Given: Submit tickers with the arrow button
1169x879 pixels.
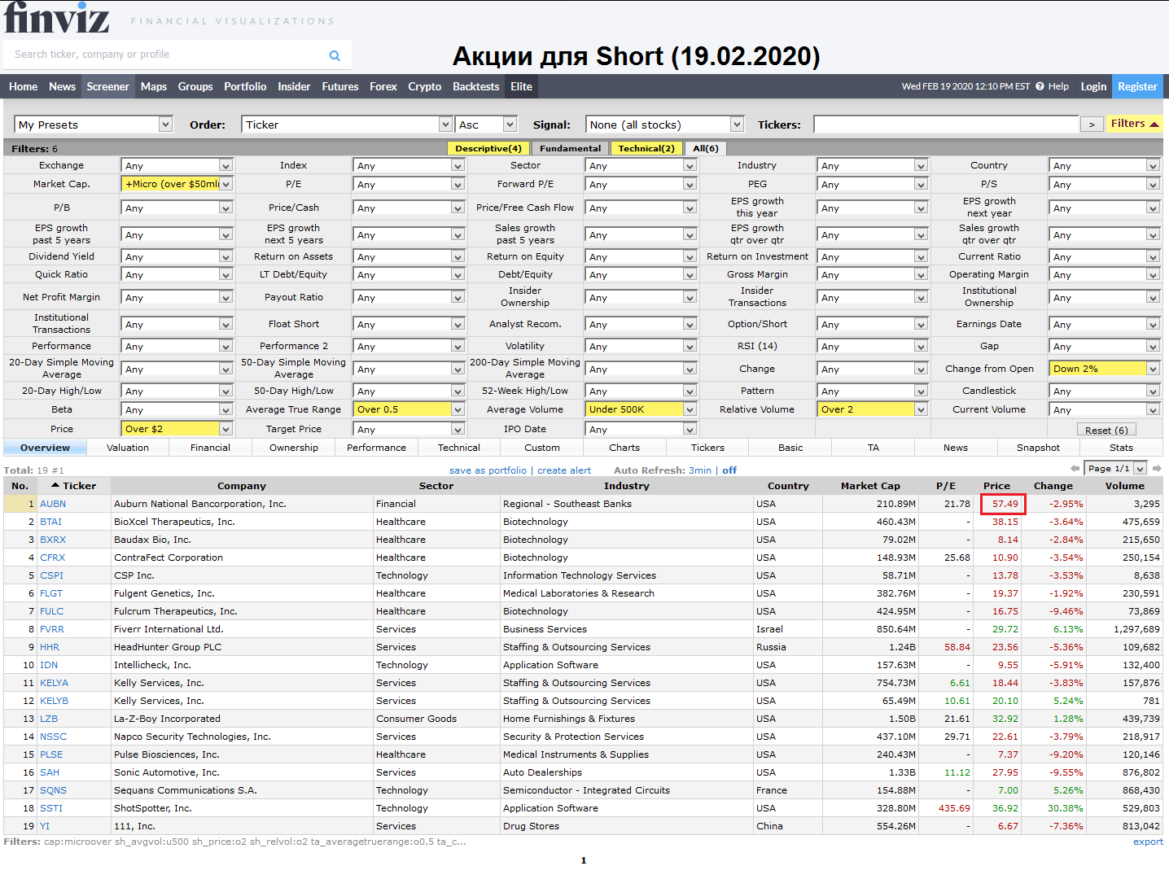Looking at the screenshot, I should pyautogui.click(x=1092, y=125).
